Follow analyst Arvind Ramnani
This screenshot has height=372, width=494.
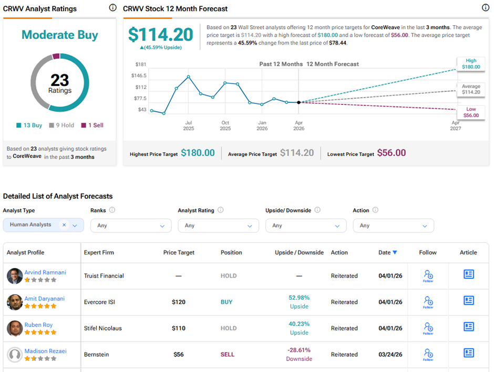pyautogui.click(x=428, y=275)
